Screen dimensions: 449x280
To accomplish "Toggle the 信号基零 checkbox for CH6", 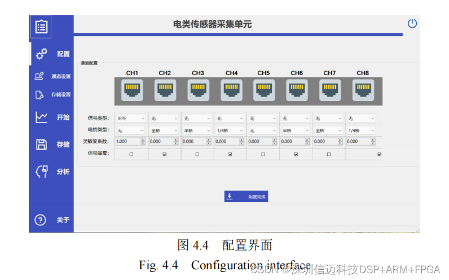I will (296, 154).
